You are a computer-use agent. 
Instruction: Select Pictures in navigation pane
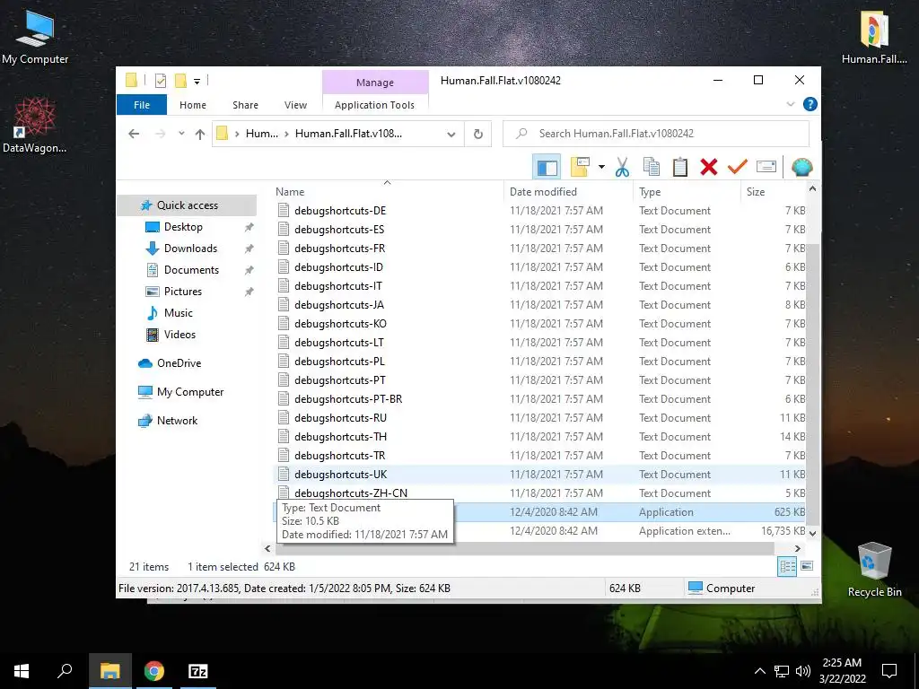pos(182,292)
